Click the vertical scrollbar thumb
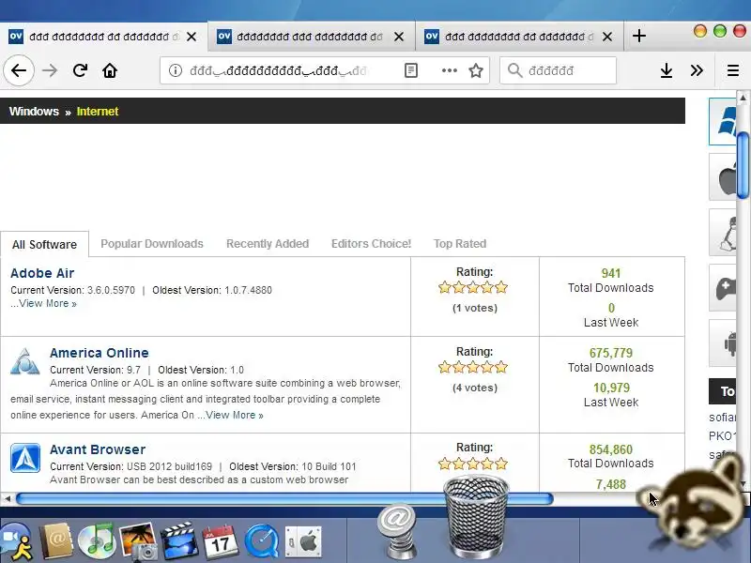 coord(743,165)
